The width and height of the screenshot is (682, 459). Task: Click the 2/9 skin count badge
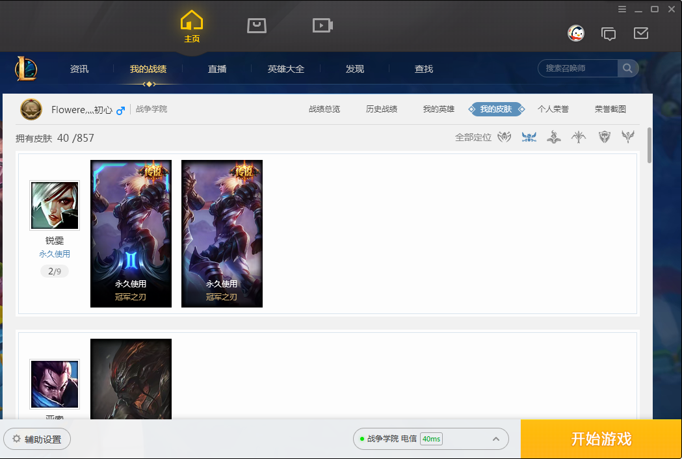coord(55,271)
